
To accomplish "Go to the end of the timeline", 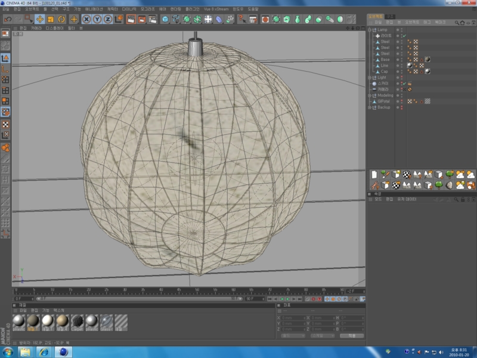I will [x=300, y=299].
